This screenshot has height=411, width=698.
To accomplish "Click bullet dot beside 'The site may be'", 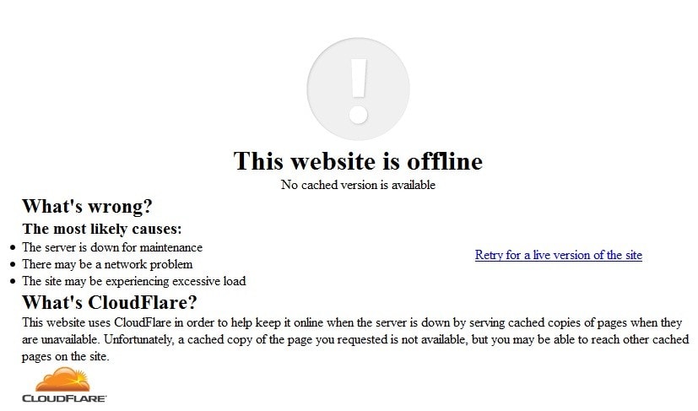I will pos(13,282).
